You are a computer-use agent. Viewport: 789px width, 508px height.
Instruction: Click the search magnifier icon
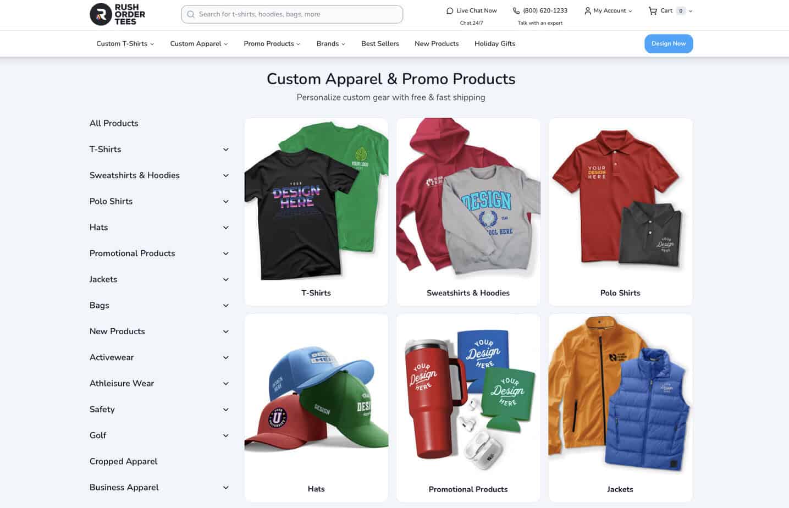(x=191, y=14)
